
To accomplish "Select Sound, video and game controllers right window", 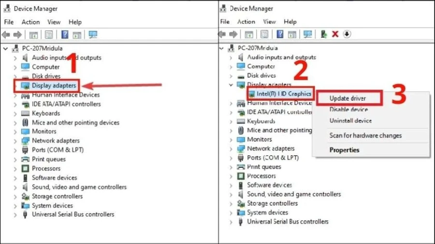I will pyautogui.click(x=294, y=194).
